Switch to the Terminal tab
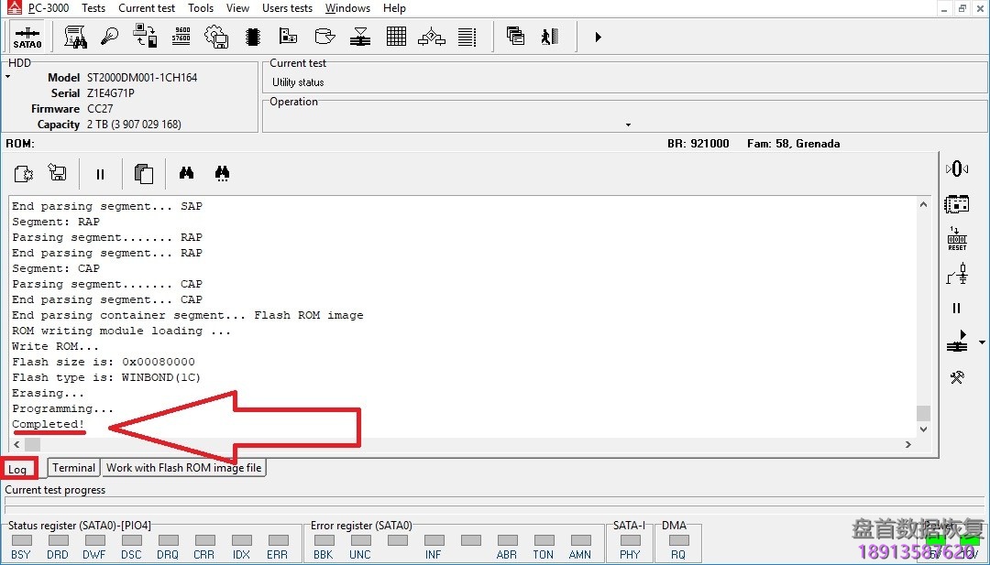The width and height of the screenshot is (990, 565). 73,468
